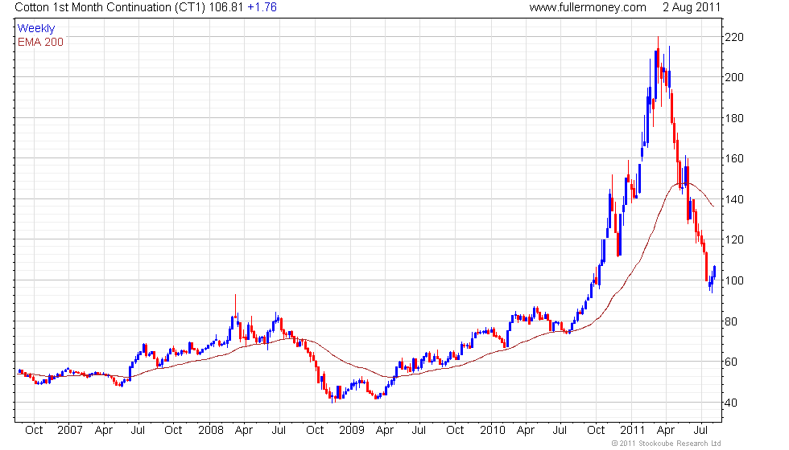Click the 2009 year label on time axis
The image size is (789, 450).
(351, 431)
